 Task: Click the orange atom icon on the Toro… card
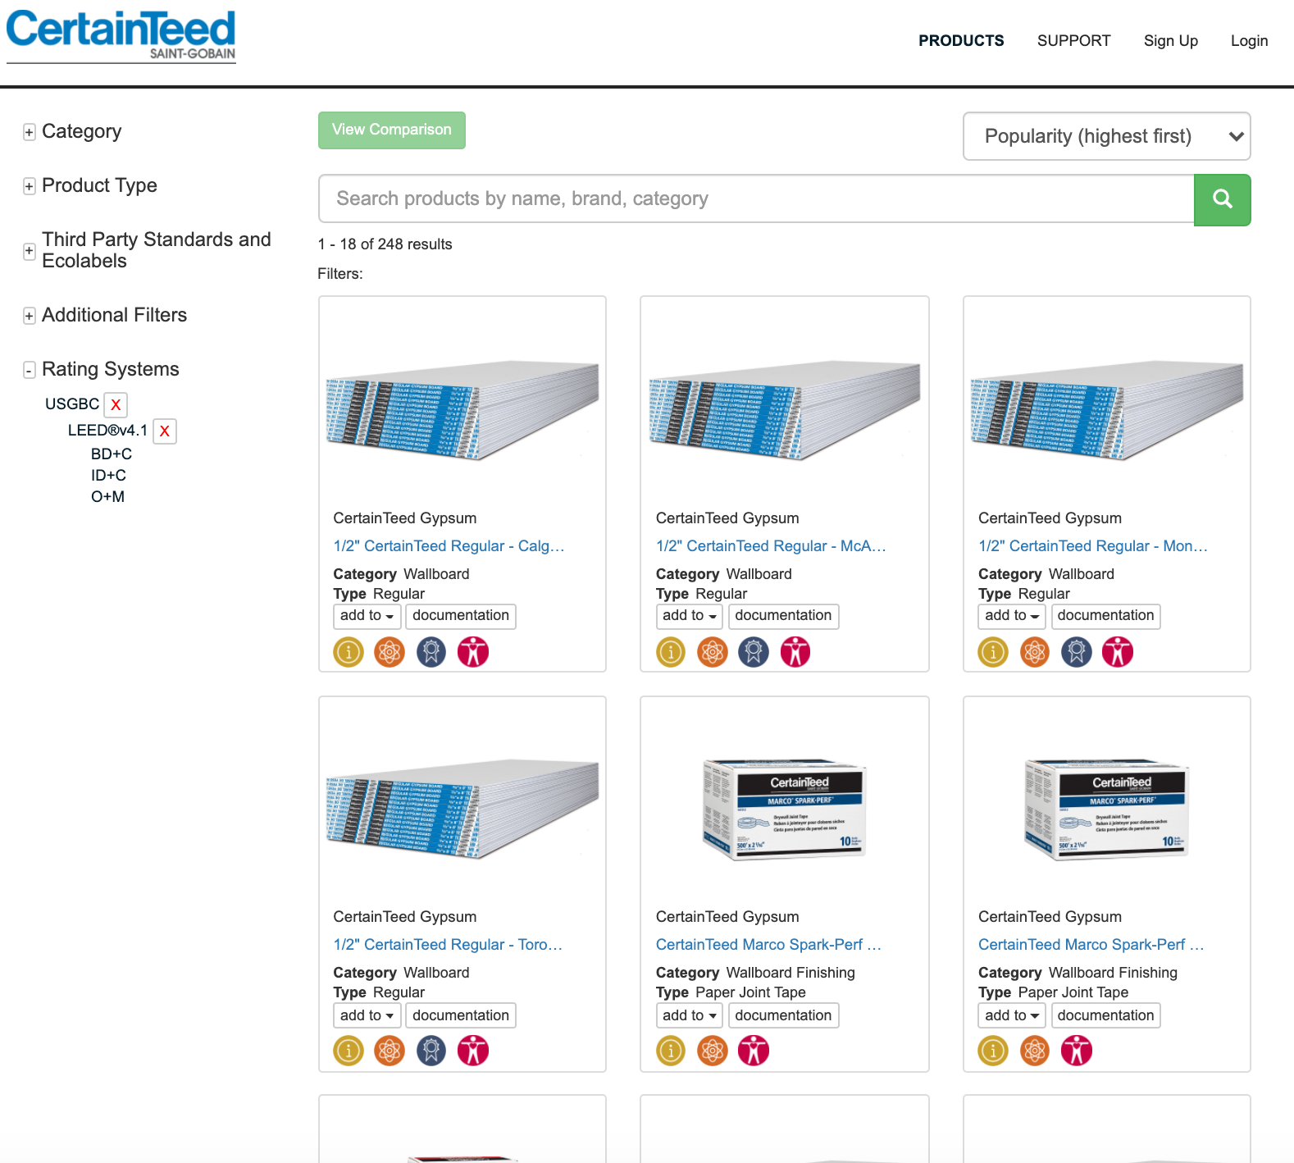tap(390, 1051)
